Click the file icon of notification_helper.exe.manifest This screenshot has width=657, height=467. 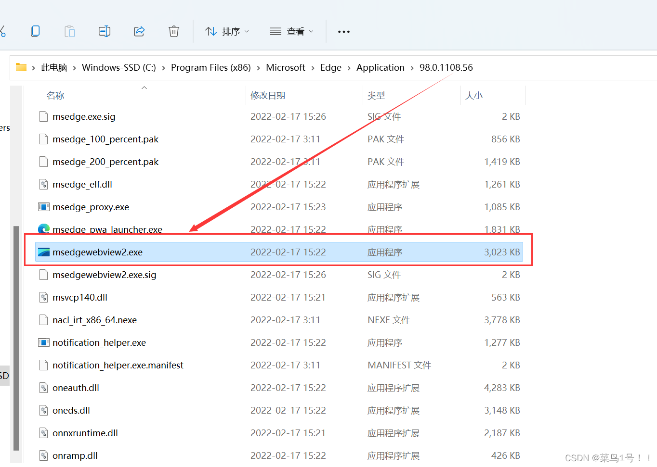(x=44, y=365)
